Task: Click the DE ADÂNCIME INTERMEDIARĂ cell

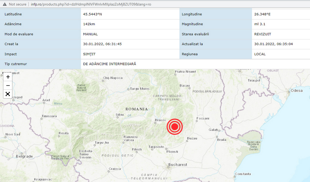Action: (x=110, y=64)
